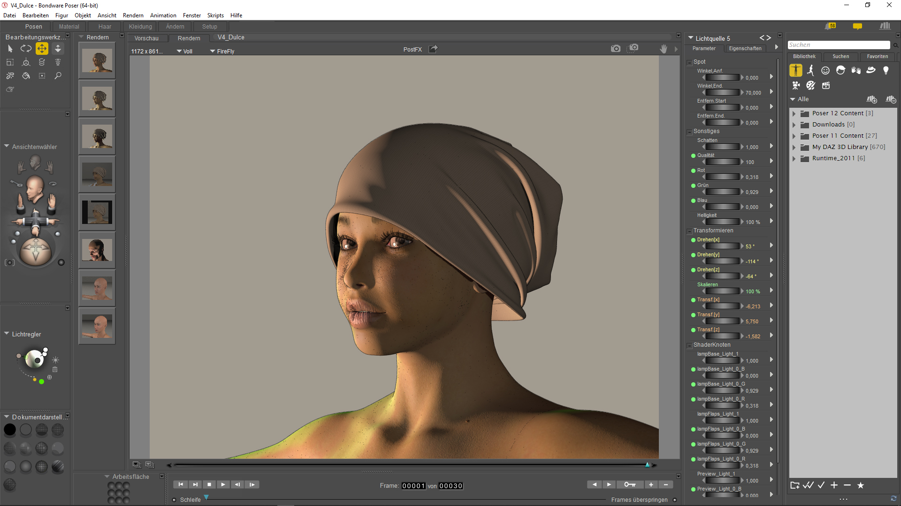Select the Rotate tool in Bearbeitungswerkzeuge
The height and width of the screenshot is (506, 901).
[26, 48]
